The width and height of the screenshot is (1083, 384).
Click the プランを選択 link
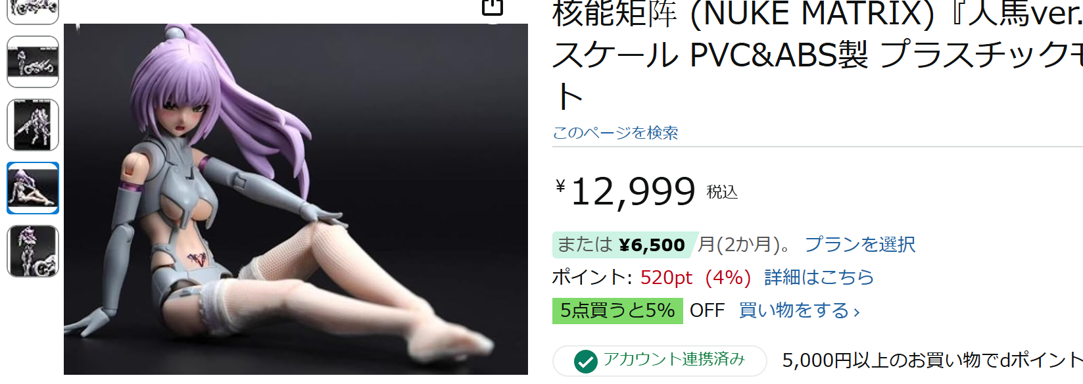pyautogui.click(x=860, y=245)
